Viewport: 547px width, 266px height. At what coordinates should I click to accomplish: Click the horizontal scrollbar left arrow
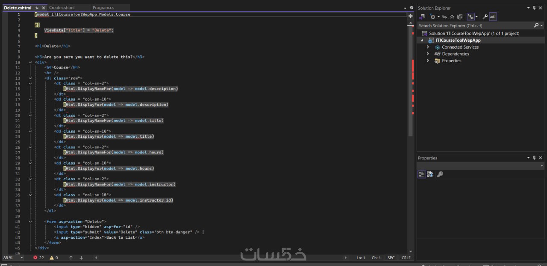coord(96,257)
